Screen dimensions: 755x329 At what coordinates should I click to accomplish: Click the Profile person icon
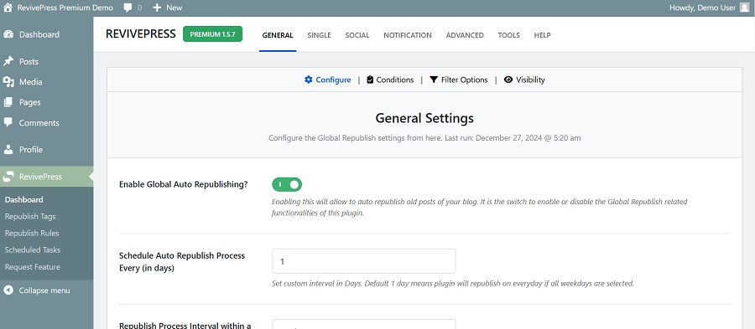[x=8, y=149]
